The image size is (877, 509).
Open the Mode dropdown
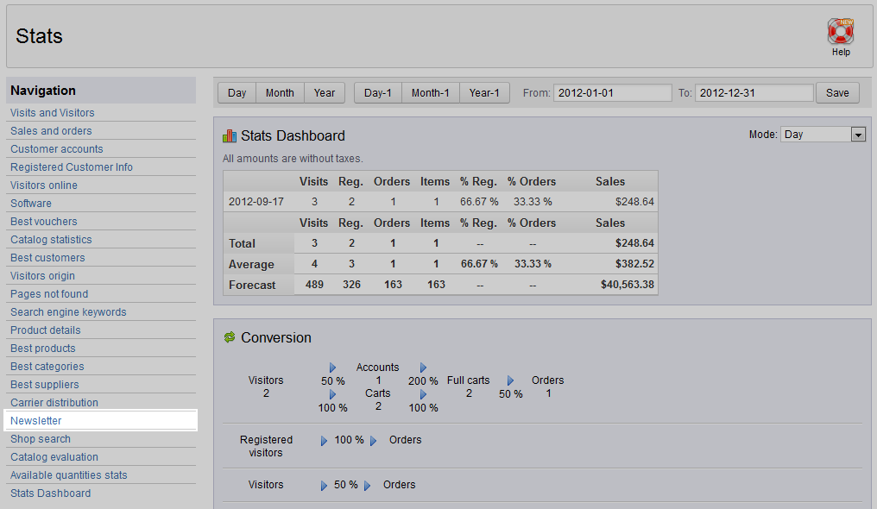click(x=823, y=135)
